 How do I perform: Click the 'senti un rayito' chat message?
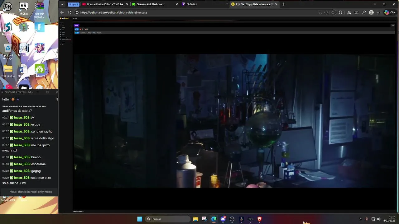click(x=42, y=131)
